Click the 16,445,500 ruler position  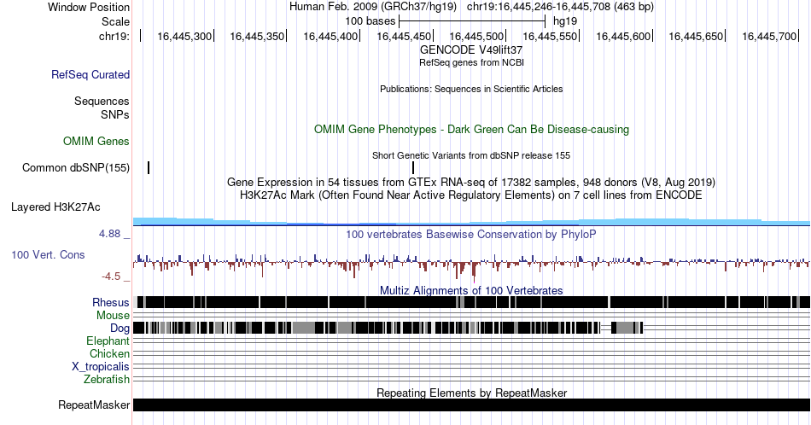476,36
